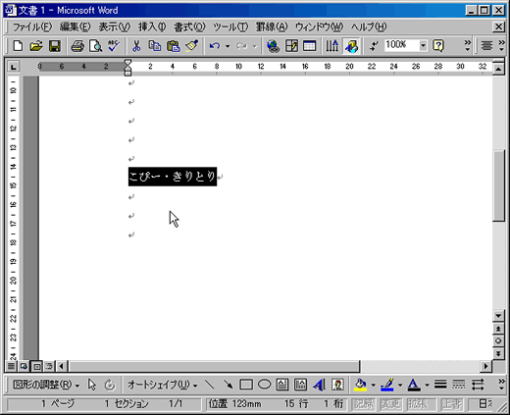Copy the selected text icon
510x415 pixels.
tap(155, 46)
